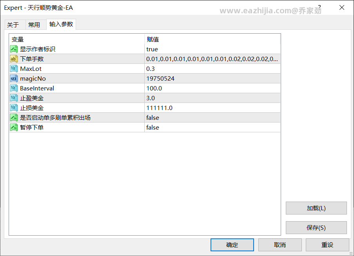
Task: Select the 暂停下单 variable name
Action: point(32,128)
